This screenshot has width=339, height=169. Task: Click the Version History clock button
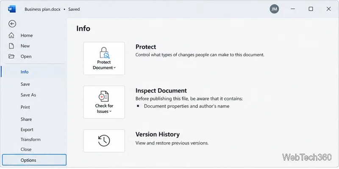point(104,141)
